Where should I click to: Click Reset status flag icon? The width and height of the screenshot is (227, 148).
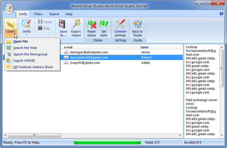[x=92, y=24]
